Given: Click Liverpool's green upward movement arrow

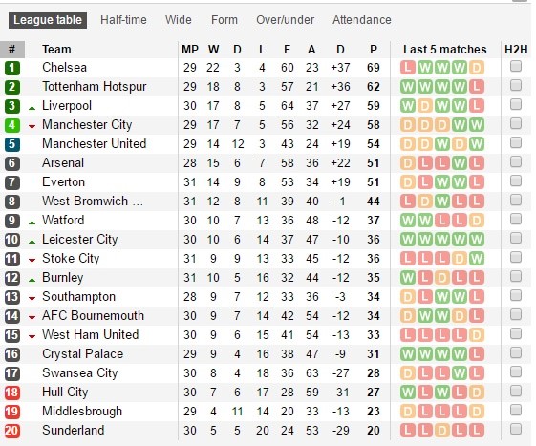Looking at the screenshot, I should coord(32,108).
